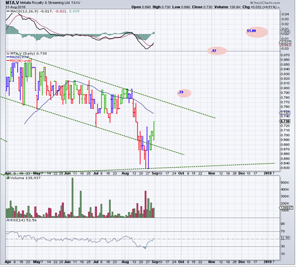296x267 pixels.
Task: Click the 2019 label on bottom axis
Action: pos(267,262)
